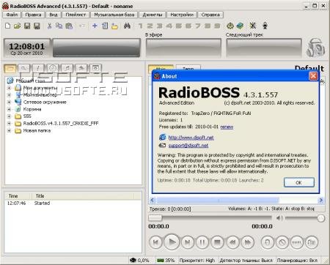Click the track seek slider handle
The image size is (330, 265).
(x=155, y=217)
